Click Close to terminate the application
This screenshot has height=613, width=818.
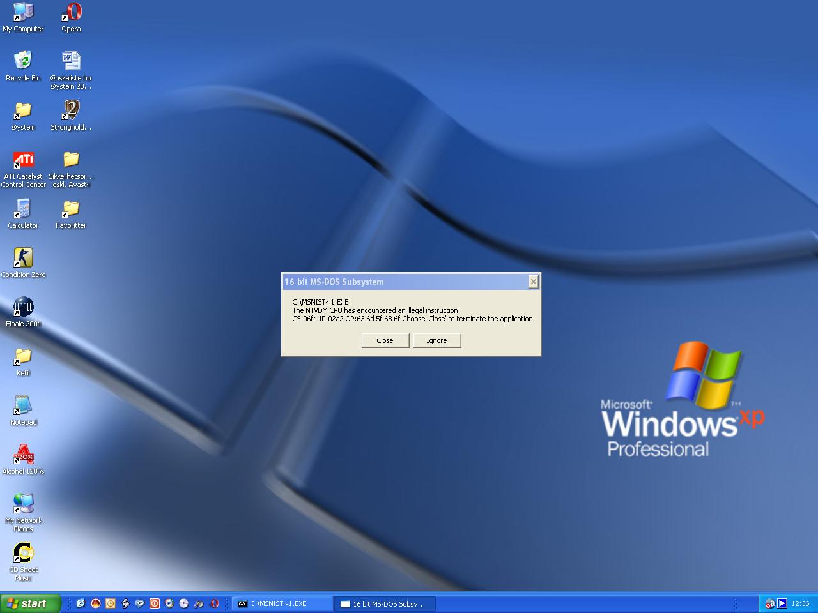click(x=385, y=340)
